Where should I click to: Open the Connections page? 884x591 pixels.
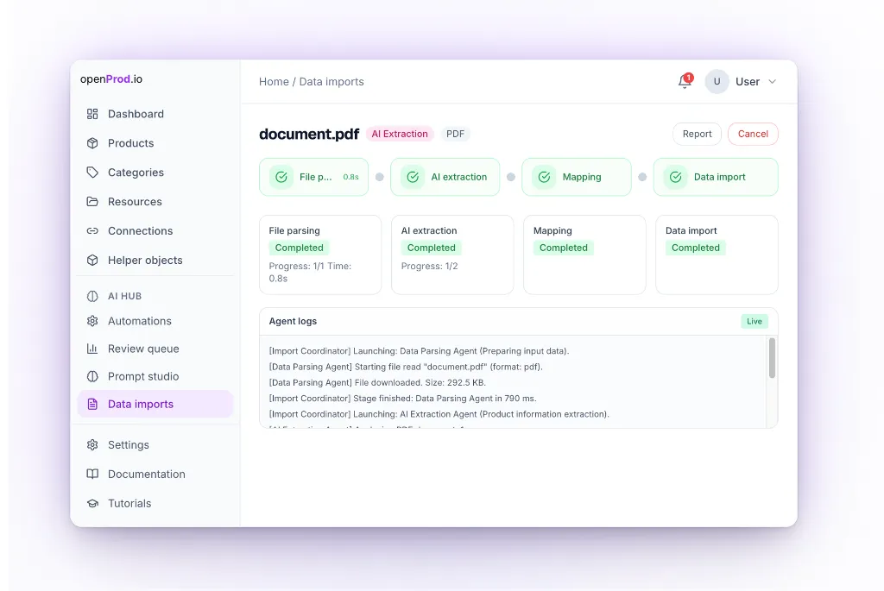[155, 231]
